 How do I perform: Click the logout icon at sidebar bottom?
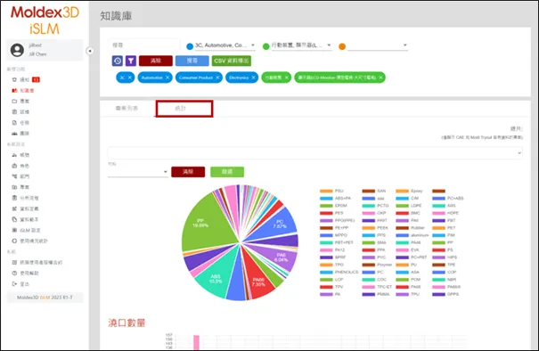click(14, 284)
